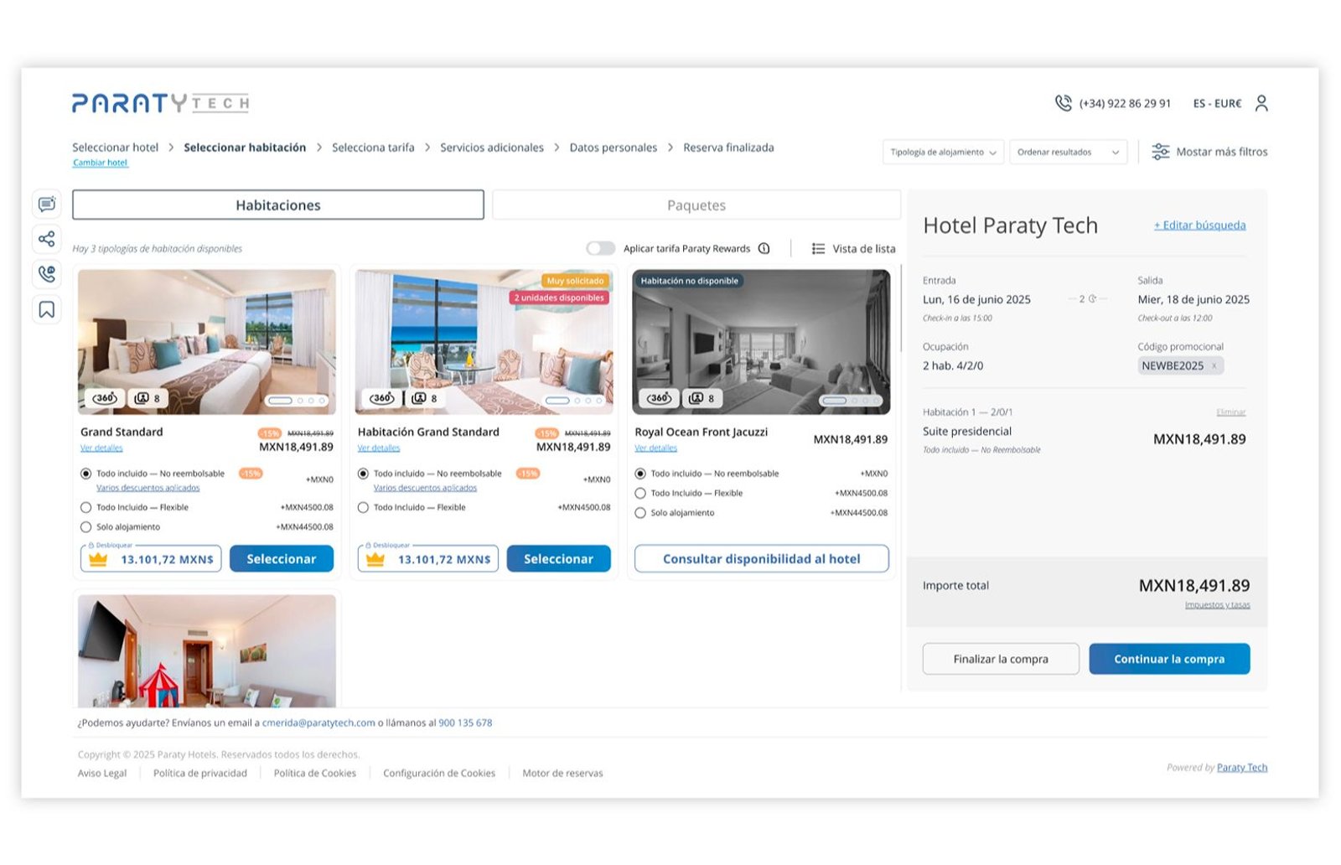Click the fourth room photo with red tent
1341x865 pixels.
point(207,651)
